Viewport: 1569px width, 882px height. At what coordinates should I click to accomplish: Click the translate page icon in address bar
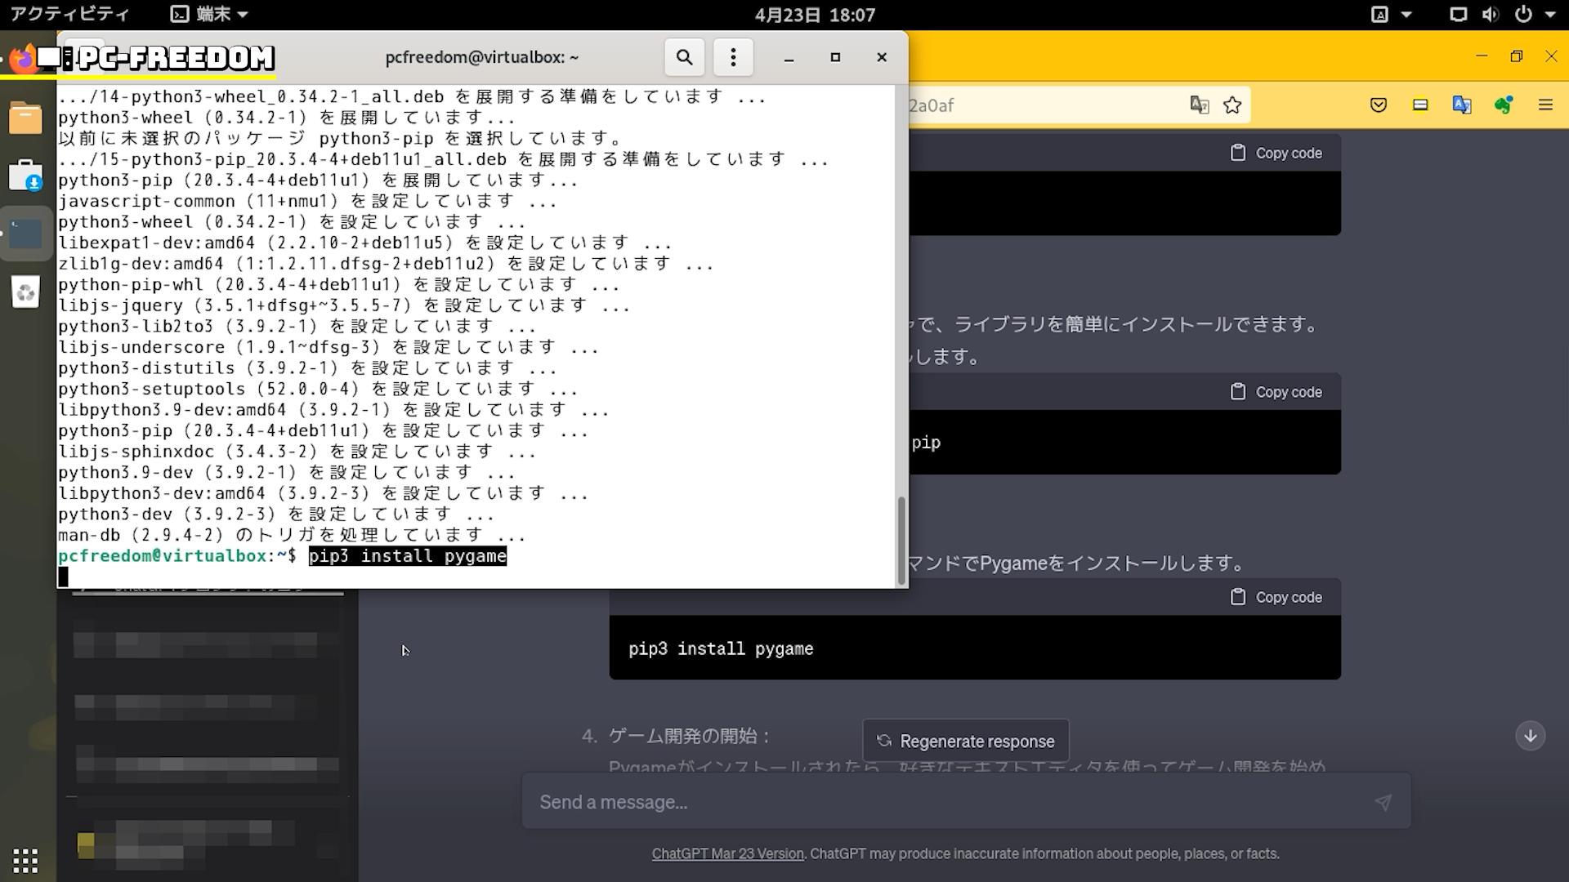pos(1199,105)
